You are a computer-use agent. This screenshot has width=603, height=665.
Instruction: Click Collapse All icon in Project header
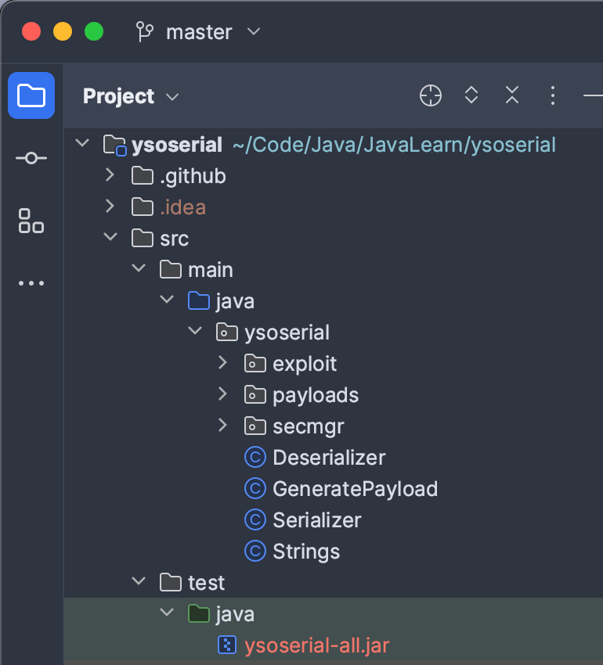(x=512, y=95)
